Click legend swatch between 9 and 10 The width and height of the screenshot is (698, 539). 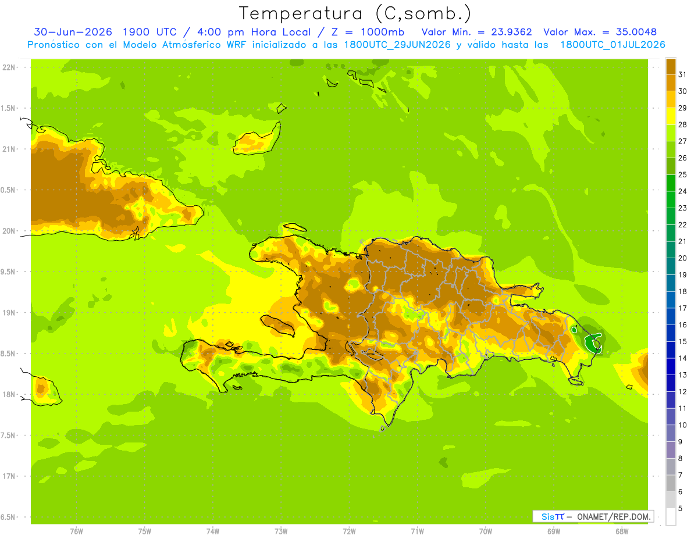pyautogui.click(x=671, y=433)
